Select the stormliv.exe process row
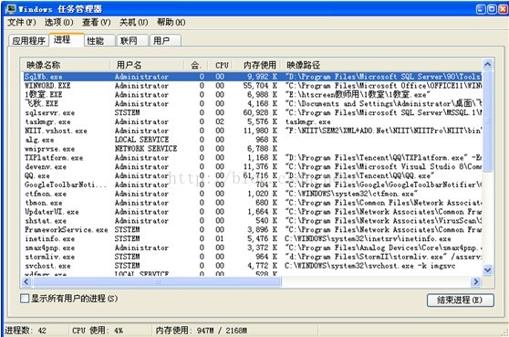 tap(253, 257)
